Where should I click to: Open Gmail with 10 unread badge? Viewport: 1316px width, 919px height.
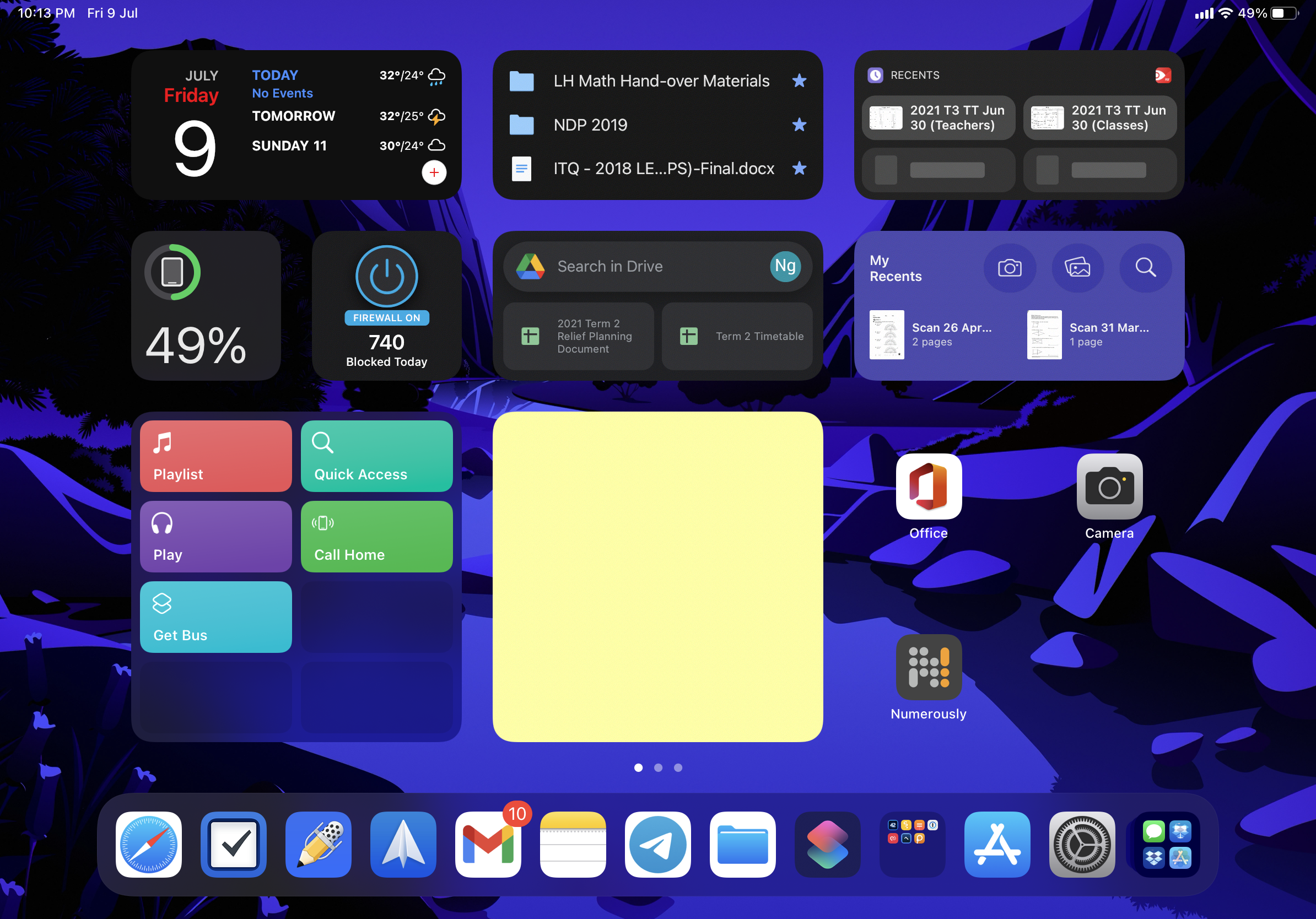click(x=488, y=844)
